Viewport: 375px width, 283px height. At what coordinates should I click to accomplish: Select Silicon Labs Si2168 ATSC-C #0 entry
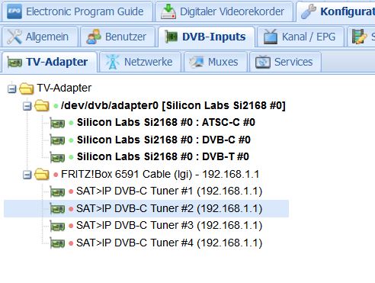point(166,122)
